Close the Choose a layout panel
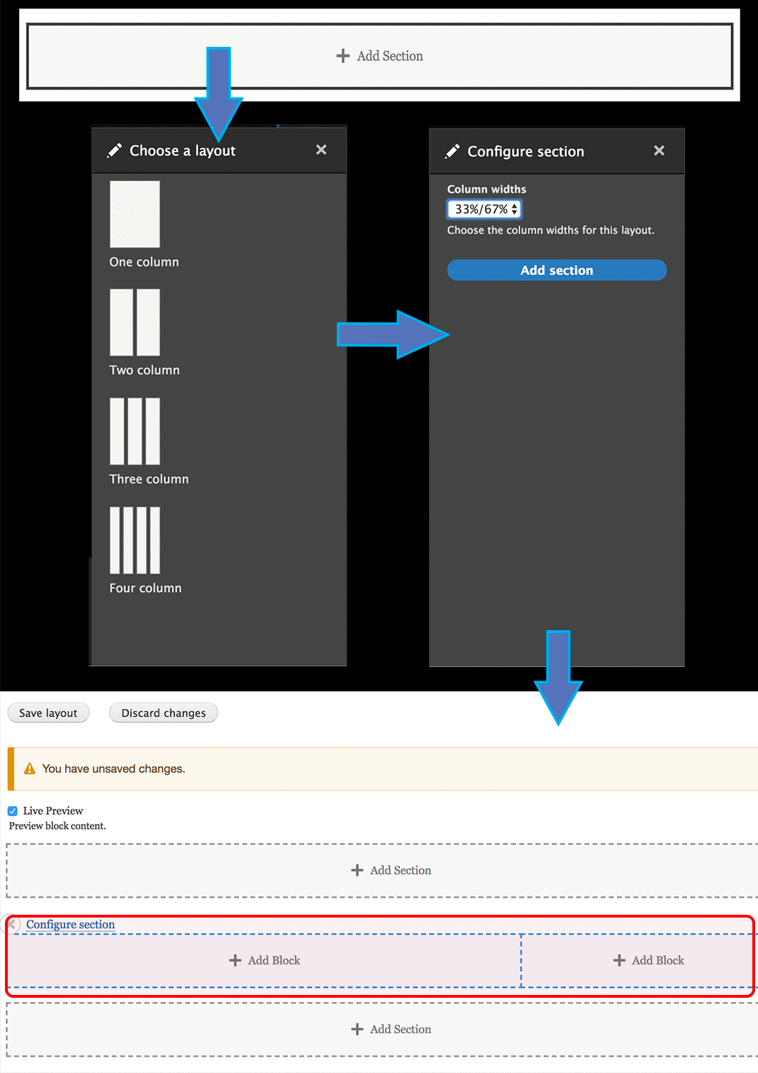 (321, 150)
